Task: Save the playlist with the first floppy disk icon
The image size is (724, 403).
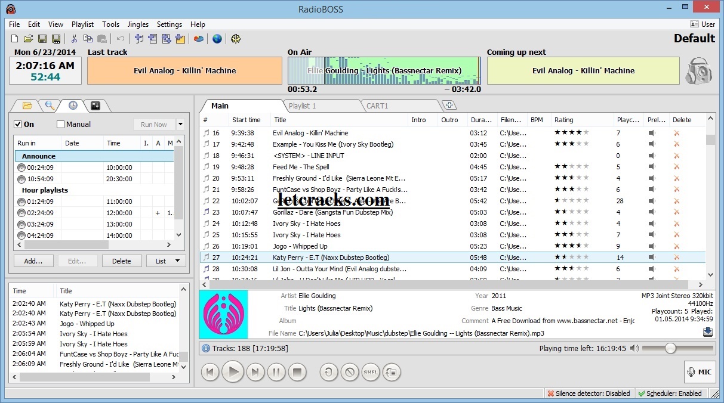Action: (x=42, y=39)
